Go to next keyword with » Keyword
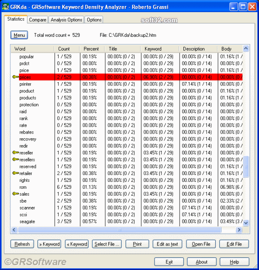 49,244
